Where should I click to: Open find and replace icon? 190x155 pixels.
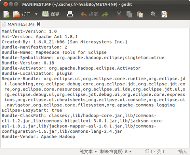point(164,14)
